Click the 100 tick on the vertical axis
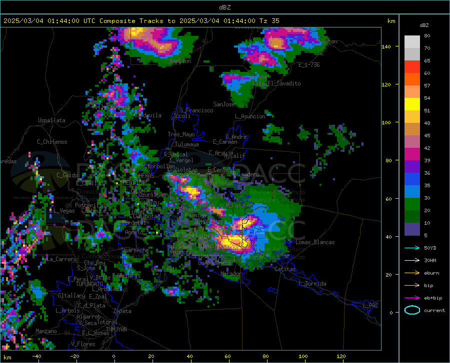Screen dimensions: 450x363 pos(386,123)
